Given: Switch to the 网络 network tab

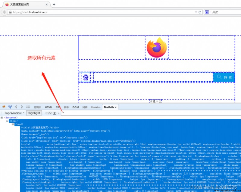Looking at the screenshot, I should 85,107.
